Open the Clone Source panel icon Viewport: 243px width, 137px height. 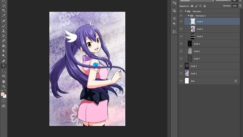click(x=174, y=11)
